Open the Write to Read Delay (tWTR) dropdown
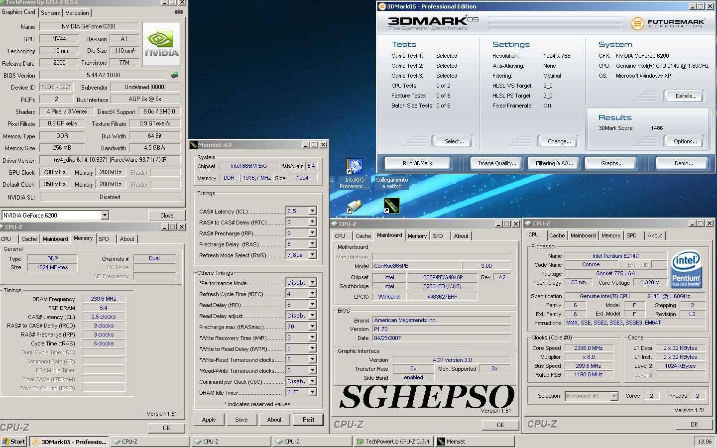Viewport: 717px width, 448px height. pos(312,348)
